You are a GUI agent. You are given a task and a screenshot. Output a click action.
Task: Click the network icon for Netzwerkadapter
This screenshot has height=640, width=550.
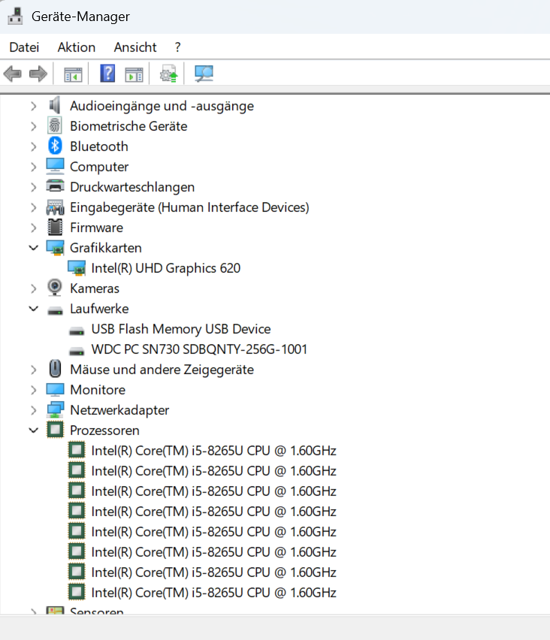[55, 410]
